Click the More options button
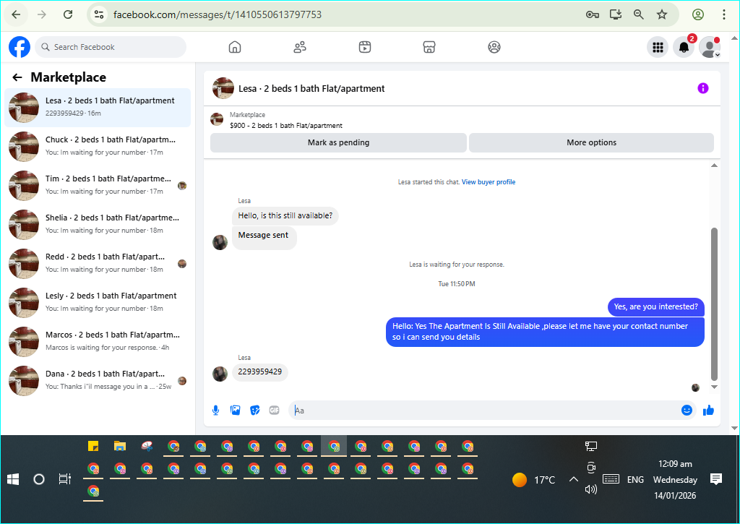 point(591,142)
